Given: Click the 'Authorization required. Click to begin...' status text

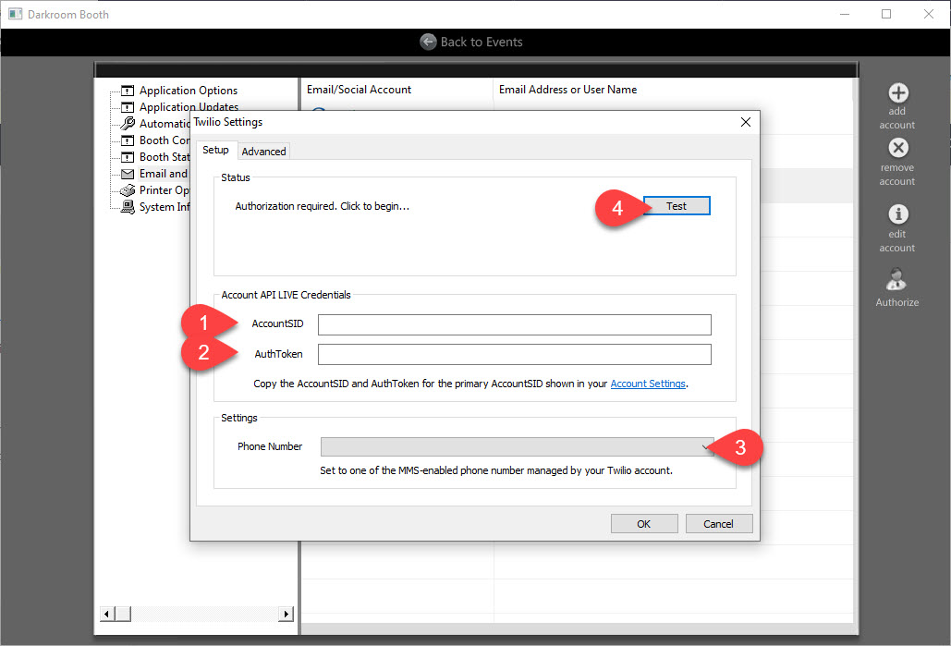Looking at the screenshot, I should click(x=322, y=206).
